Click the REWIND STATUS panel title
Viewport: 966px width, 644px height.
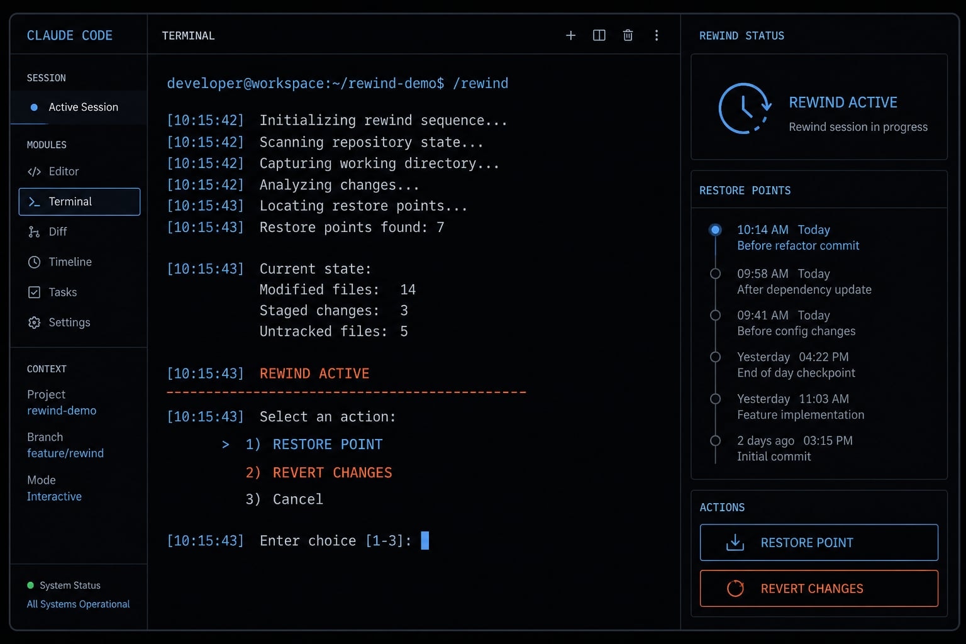tap(741, 36)
